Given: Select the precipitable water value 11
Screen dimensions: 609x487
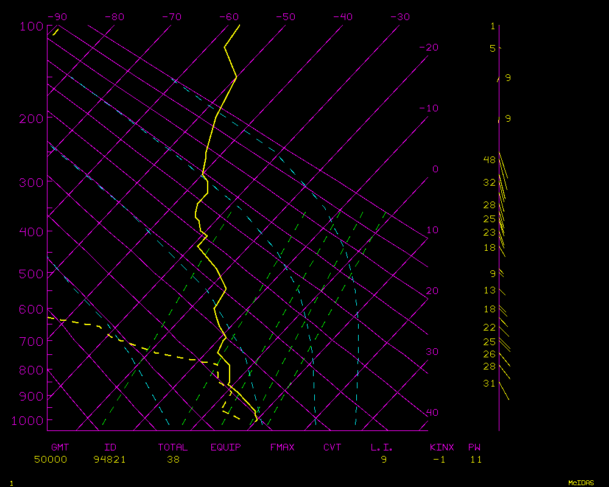Looking at the screenshot, I should [x=476, y=460].
